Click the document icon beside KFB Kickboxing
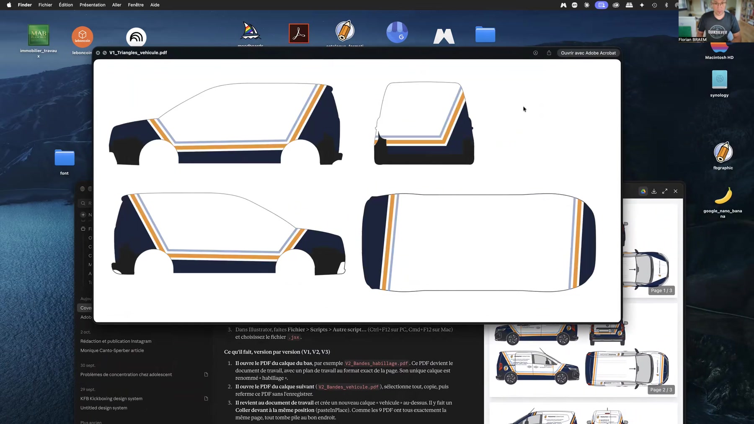The width and height of the screenshot is (754, 424). tap(206, 398)
